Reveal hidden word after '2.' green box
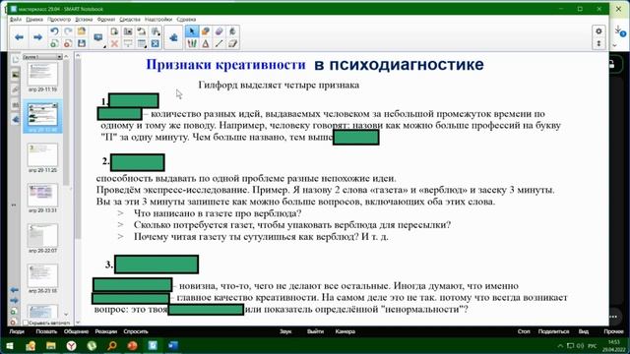This screenshot has height=354, width=630. [x=138, y=162]
